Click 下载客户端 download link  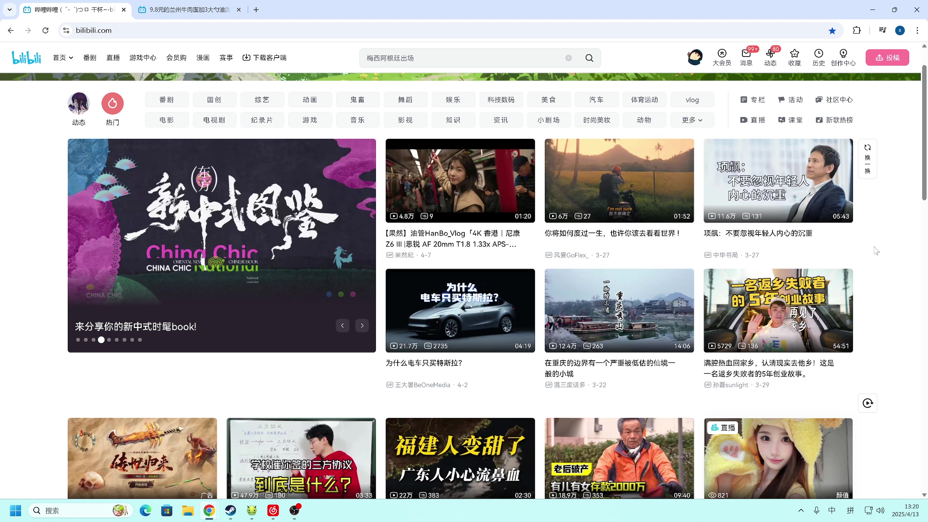coord(265,58)
